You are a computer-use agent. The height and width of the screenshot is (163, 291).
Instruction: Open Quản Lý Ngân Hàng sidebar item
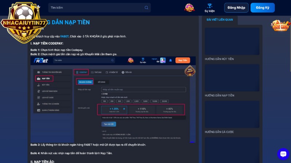coord(53,110)
